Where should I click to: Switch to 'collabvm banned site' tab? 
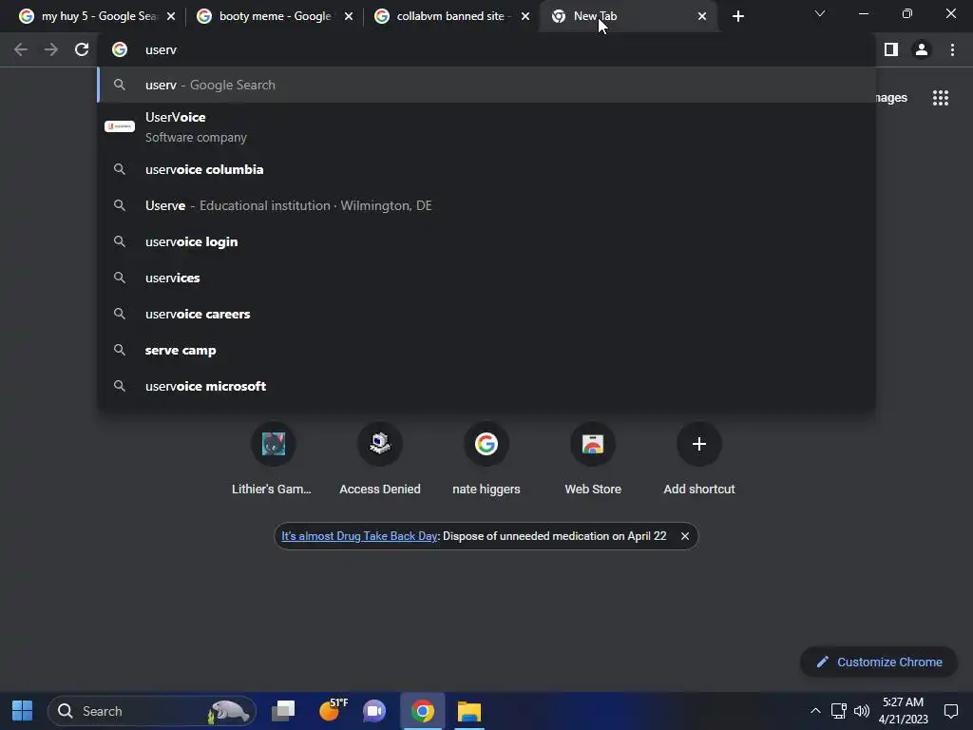coord(452,16)
